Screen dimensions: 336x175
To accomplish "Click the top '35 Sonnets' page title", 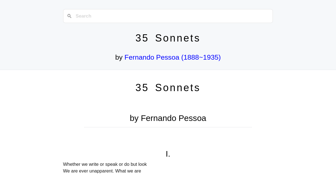I will [x=168, y=38].
